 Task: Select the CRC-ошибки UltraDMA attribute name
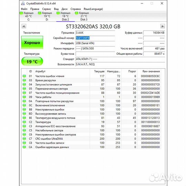click(49, 139)
